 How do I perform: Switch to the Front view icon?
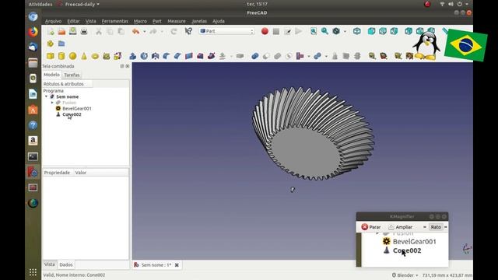tap(371, 31)
